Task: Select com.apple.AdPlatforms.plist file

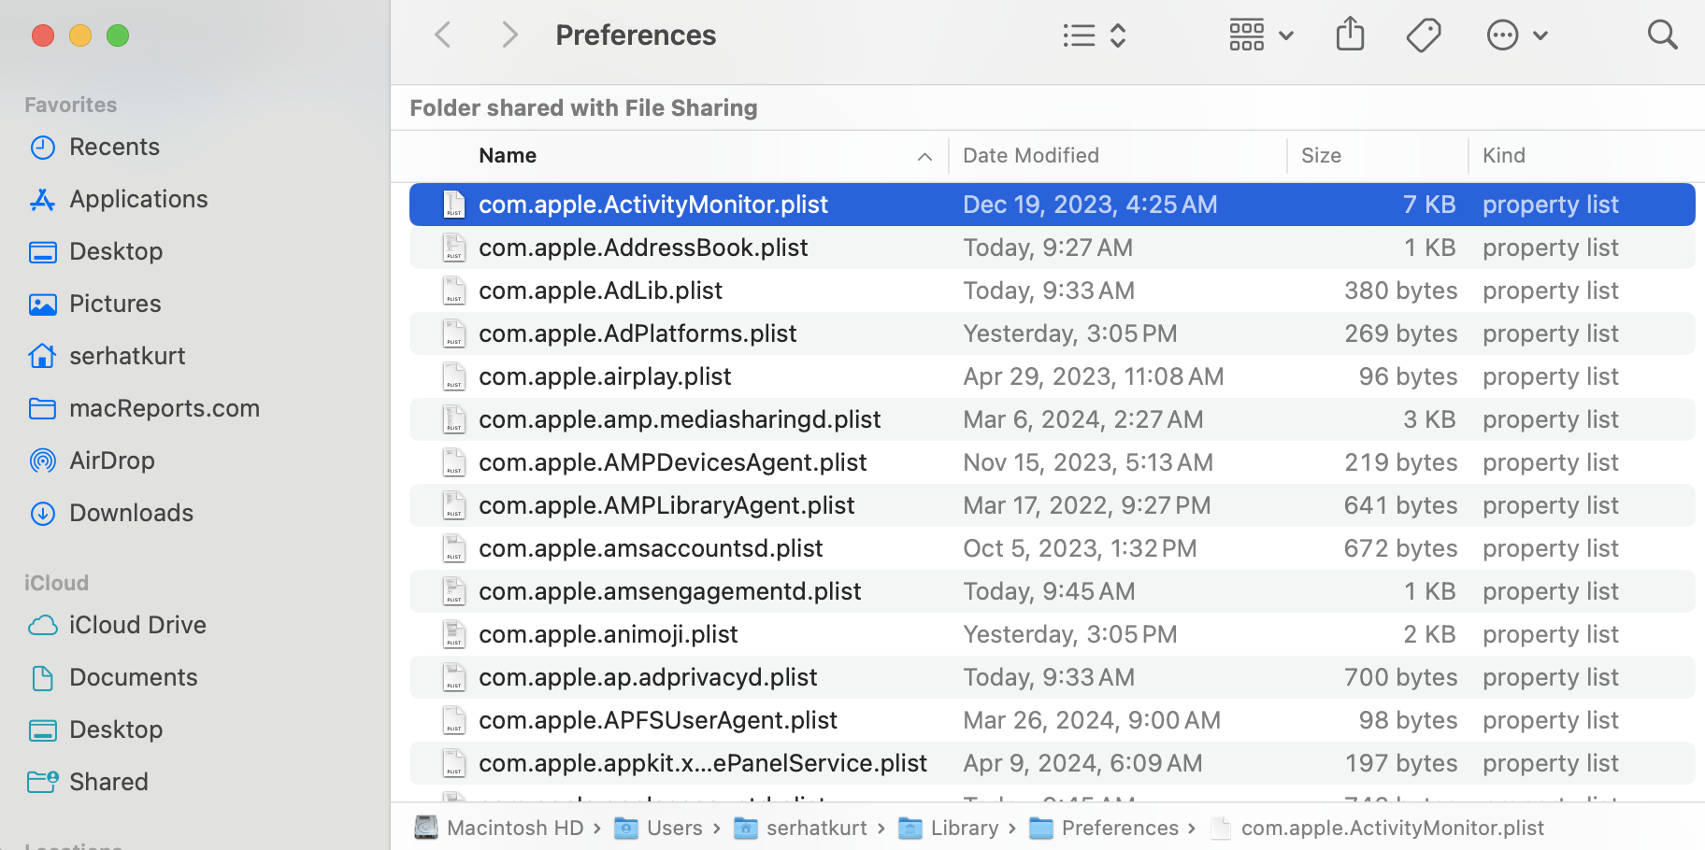Action: [1052, 333]
